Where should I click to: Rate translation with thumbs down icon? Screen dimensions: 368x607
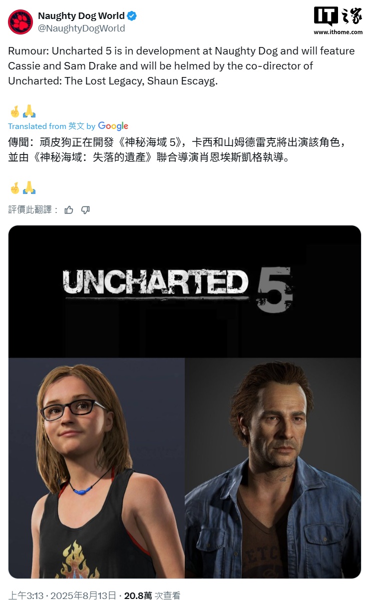[x=85, y=210]
